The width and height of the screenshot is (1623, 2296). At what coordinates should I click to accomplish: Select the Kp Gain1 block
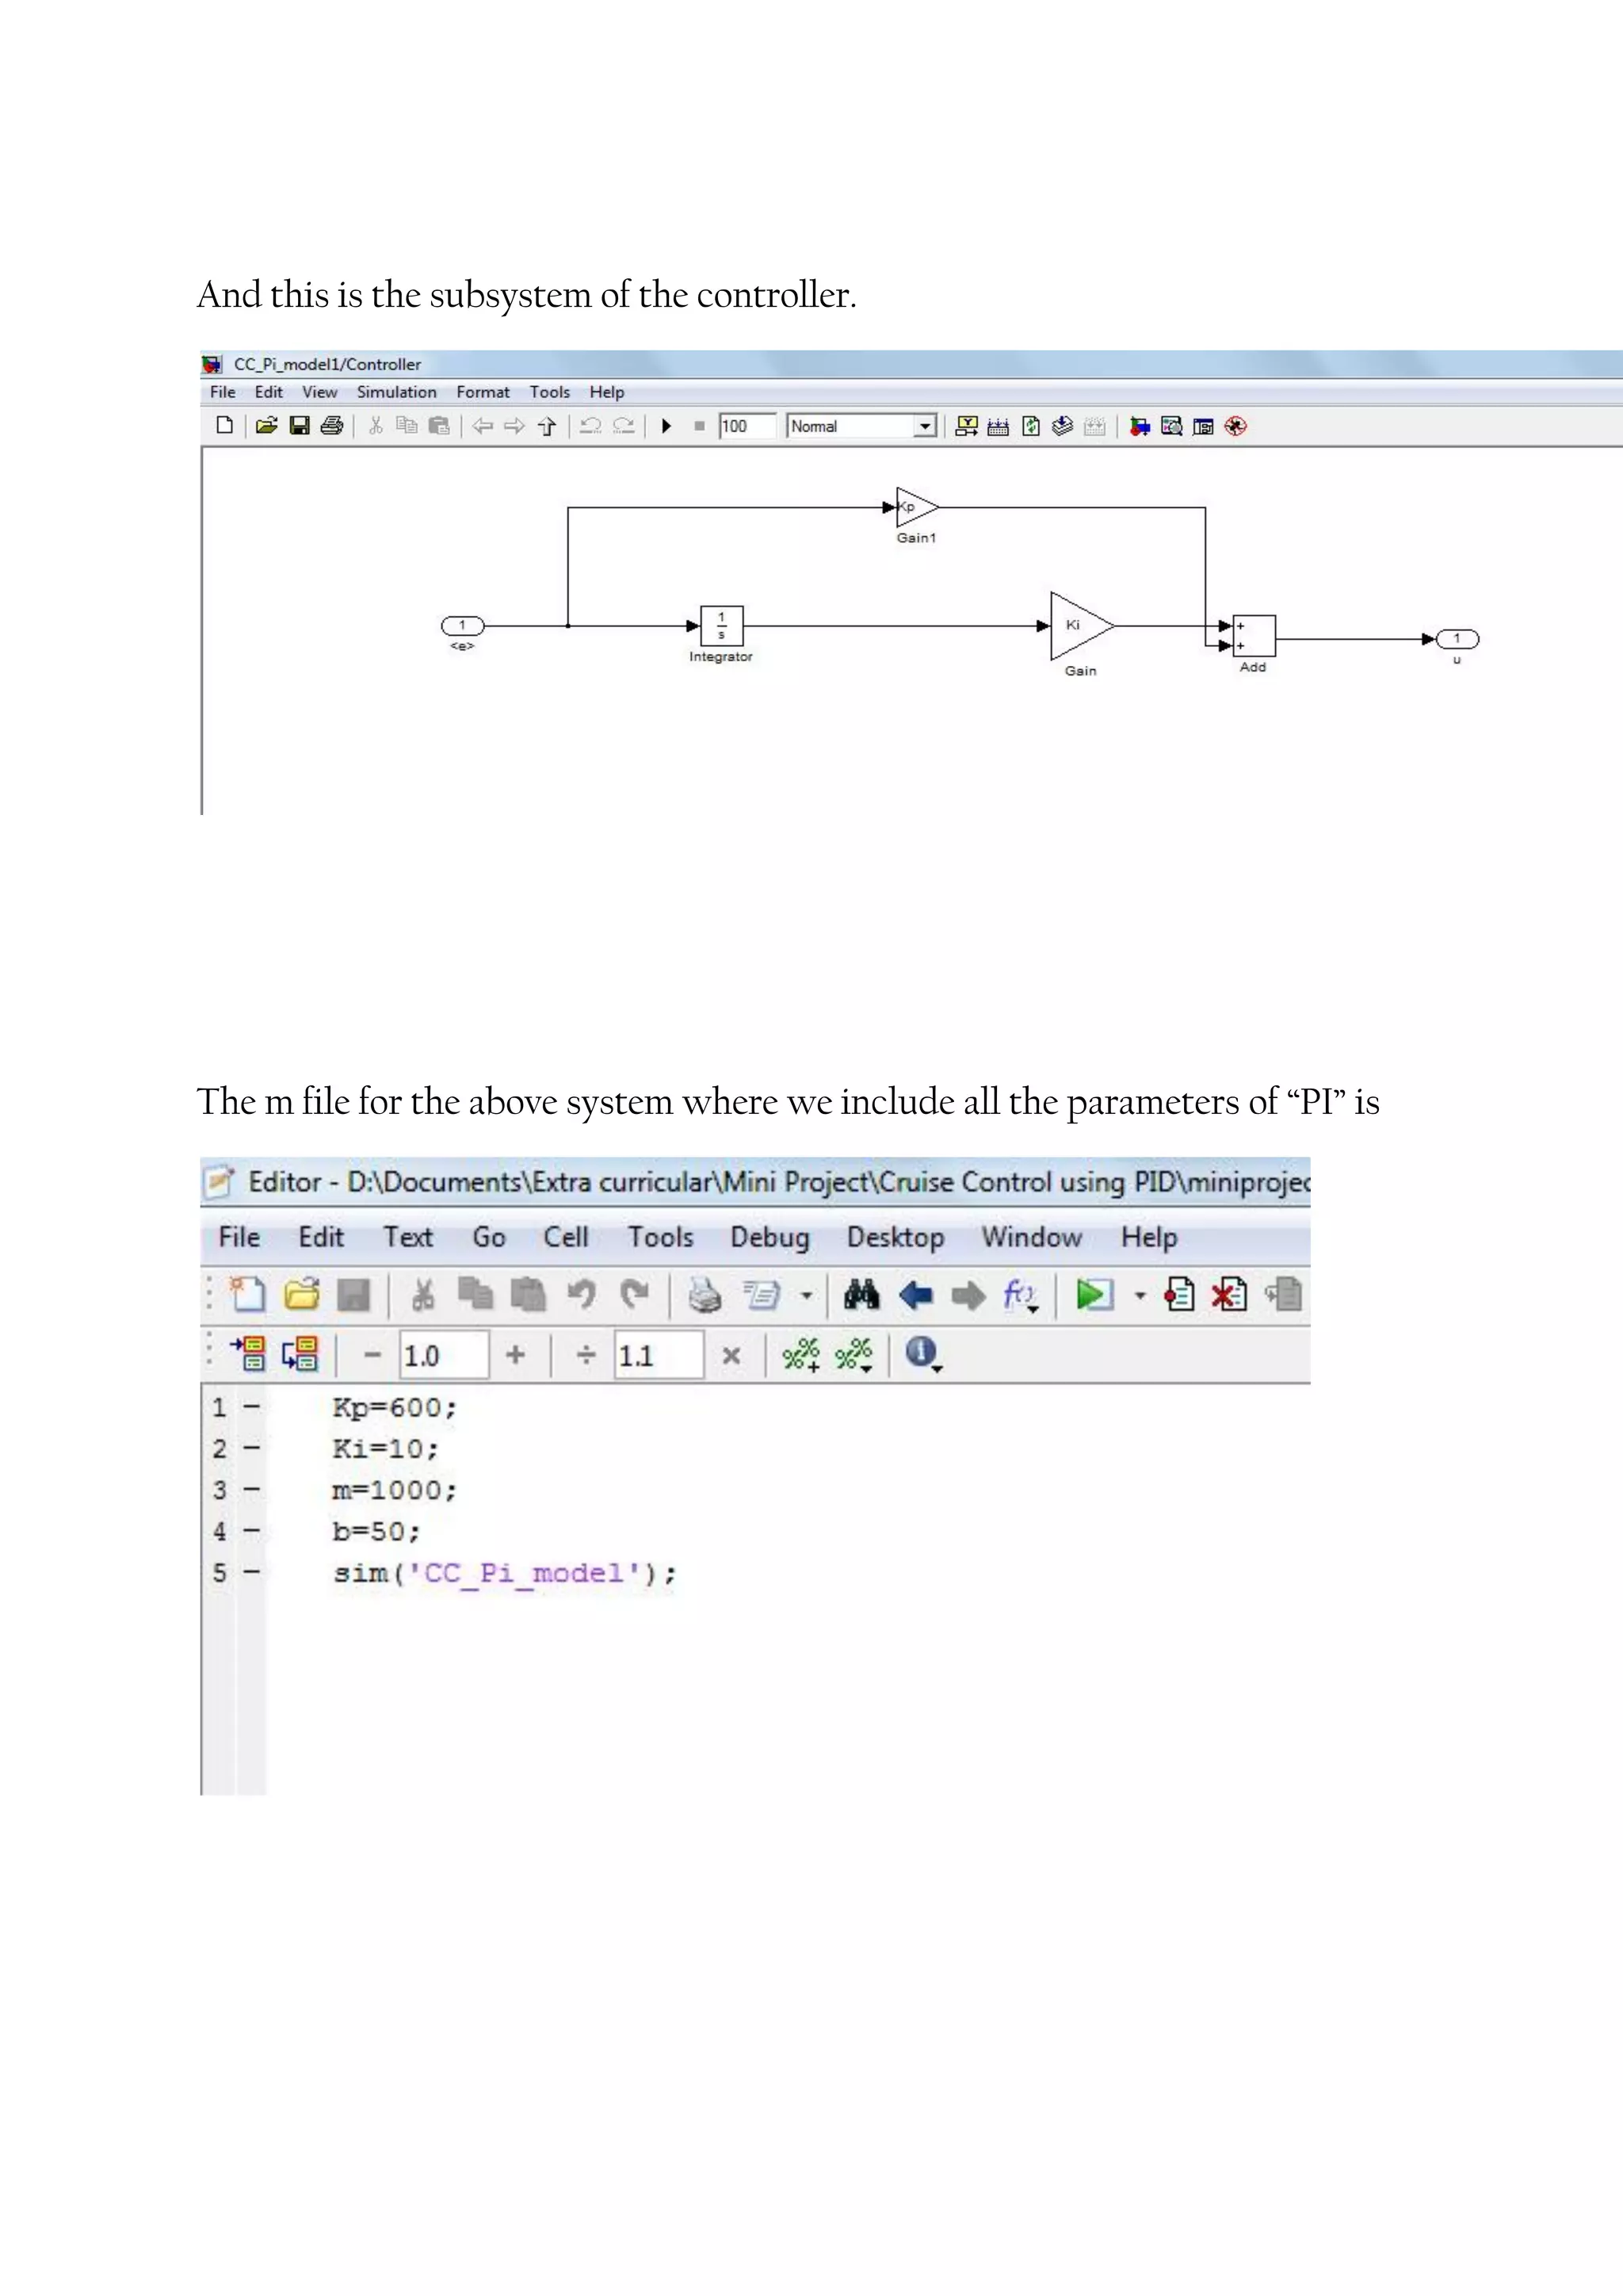(916, 507)
